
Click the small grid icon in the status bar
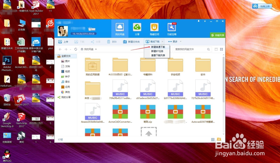pyautogui.click(x=213, y=139)
